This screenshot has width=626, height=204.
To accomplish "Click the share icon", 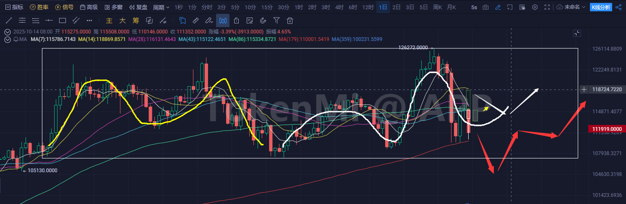I will (618, 7).
